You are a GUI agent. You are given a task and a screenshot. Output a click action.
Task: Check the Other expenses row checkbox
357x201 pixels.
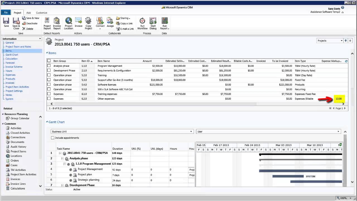pyautogui.click(x=49, y=99)
